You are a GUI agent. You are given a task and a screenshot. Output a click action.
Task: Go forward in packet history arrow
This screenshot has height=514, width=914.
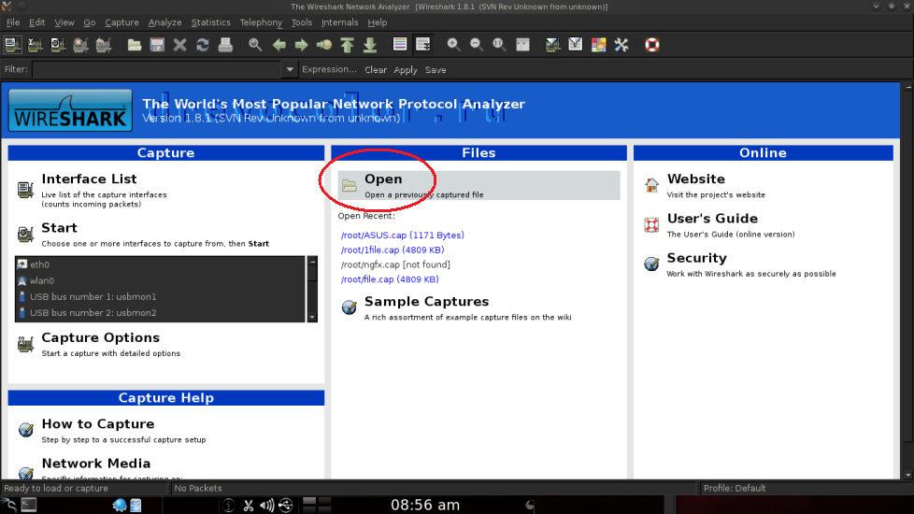coord(301,45)
